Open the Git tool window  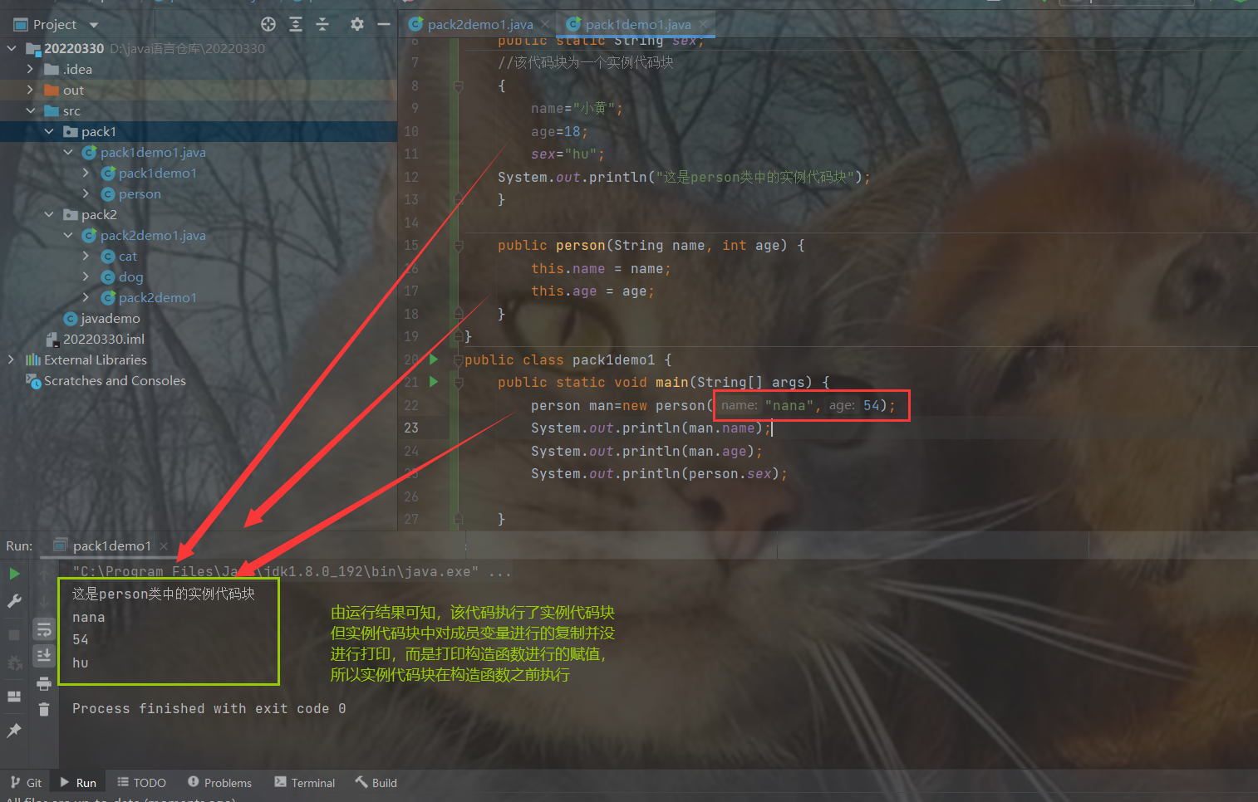tap(26, 783)
